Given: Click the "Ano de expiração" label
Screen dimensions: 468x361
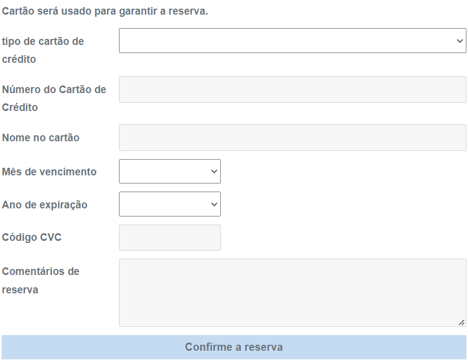Looking at the screenshot, I should 44,205.
